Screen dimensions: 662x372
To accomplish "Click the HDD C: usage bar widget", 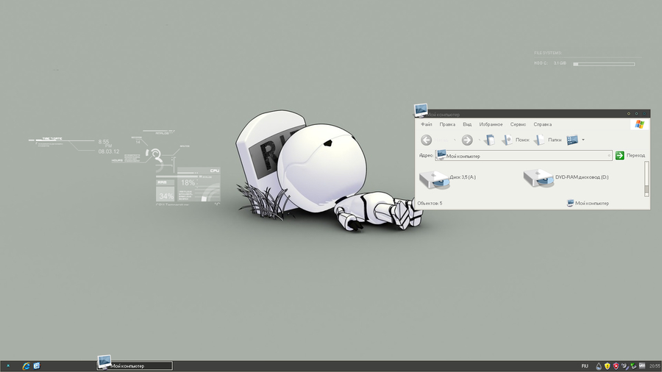I will click(x=604, y=64).
